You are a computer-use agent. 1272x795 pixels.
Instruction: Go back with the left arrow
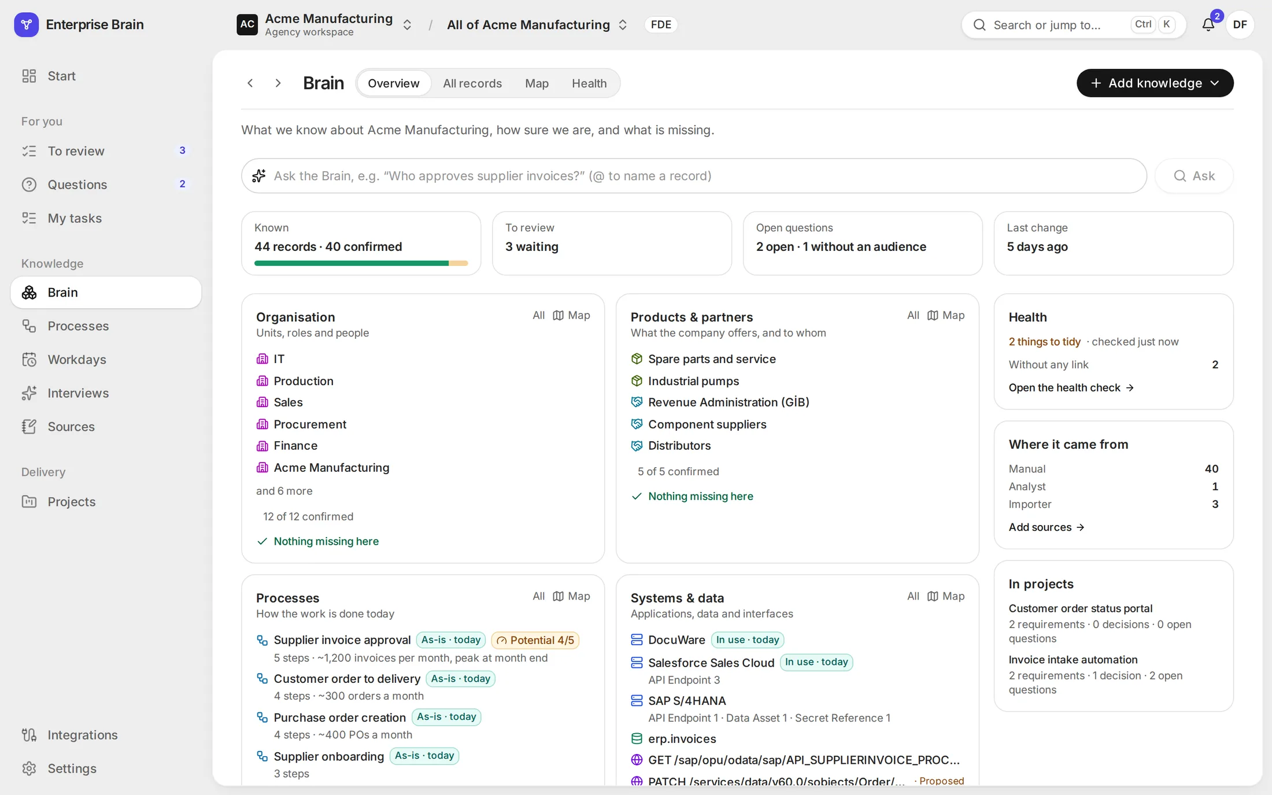250,83
